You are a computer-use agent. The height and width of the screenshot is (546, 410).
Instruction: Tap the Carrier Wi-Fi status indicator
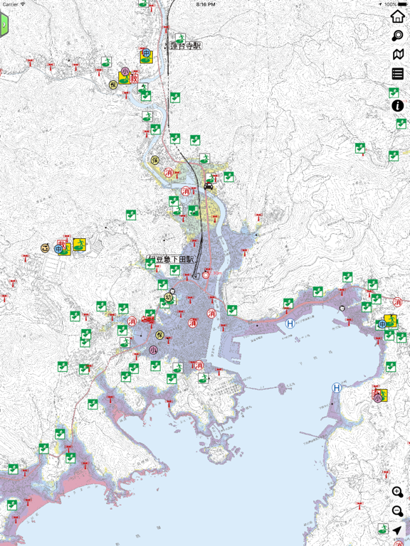(x=14, y=4)
